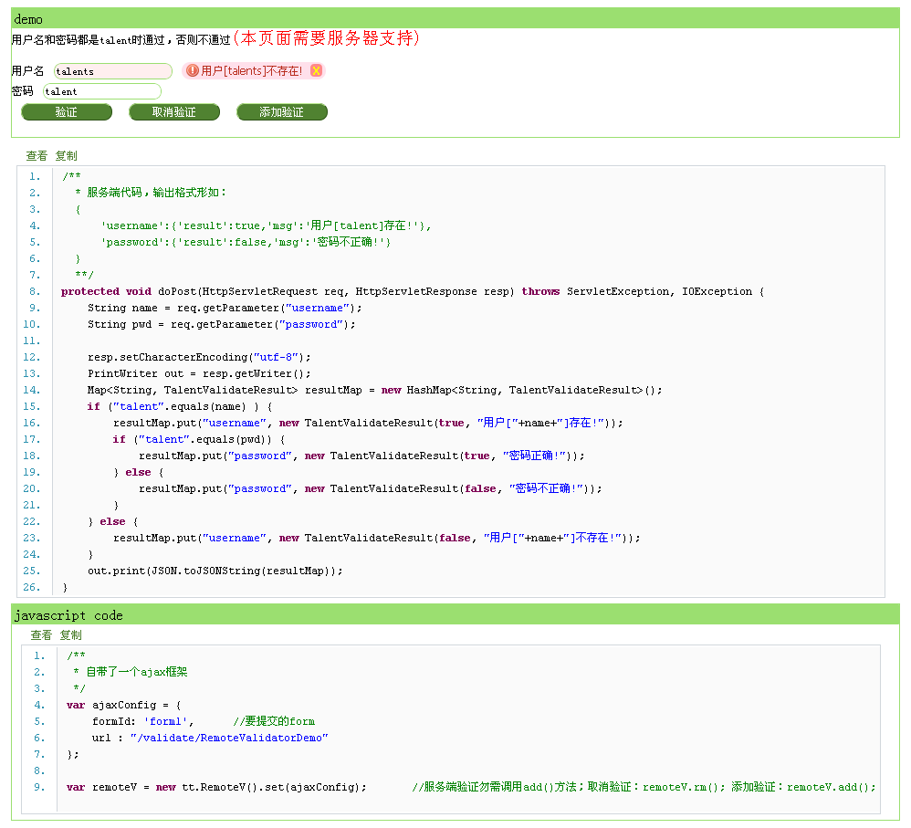Click line var ajaxConfig = {
Viewport: 911px width, 828px height.
click(124, 705)
